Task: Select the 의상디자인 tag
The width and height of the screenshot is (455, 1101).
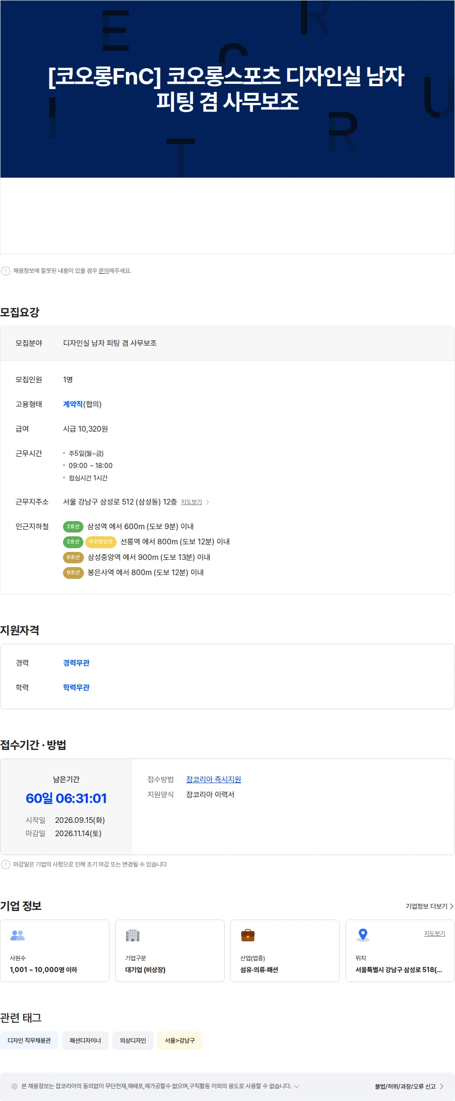Action: click(x=133, y=1040)
